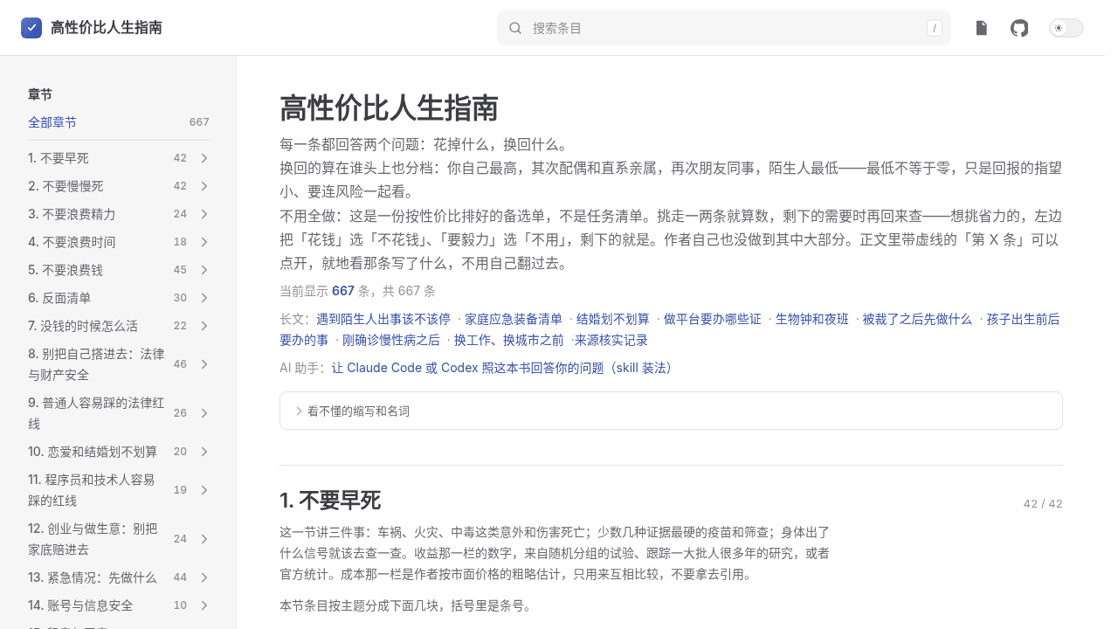Screen dimensions: 1118x629
Task: Expand chapter 1. 不要早死 chevron
Action: tap(204, 158)
